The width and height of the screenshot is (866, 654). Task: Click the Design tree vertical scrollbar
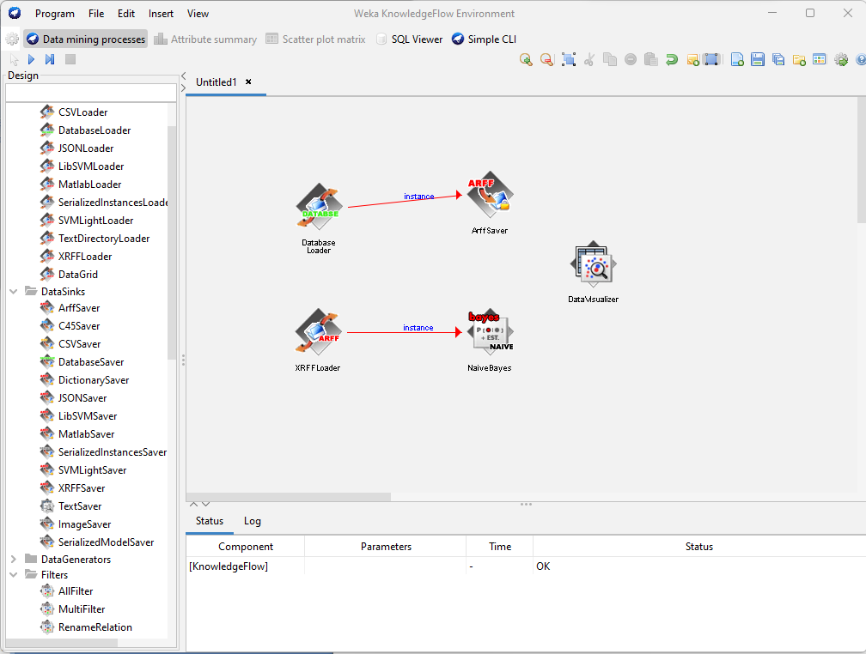(x=172, y=243)
